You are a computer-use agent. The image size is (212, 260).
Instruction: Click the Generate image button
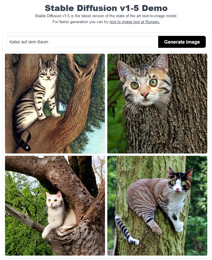(x=182, y=42)
